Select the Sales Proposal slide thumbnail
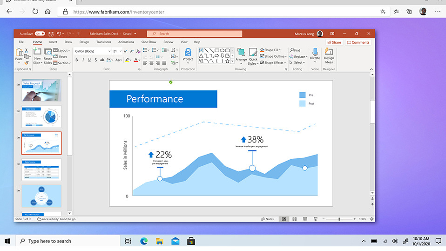446x251 pixels. coord(41,90)
